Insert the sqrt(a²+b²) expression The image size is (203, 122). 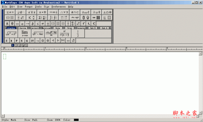tap(11, 33)
